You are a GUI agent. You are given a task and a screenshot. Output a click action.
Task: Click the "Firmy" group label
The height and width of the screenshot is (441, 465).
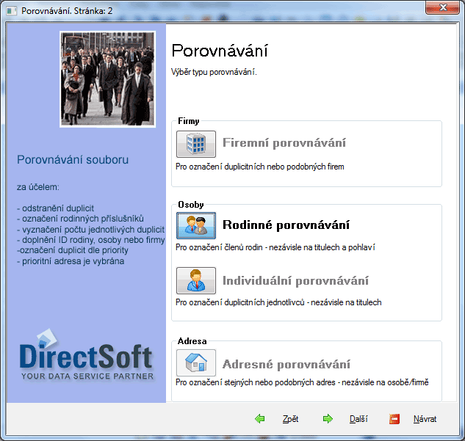coord(189,121)
